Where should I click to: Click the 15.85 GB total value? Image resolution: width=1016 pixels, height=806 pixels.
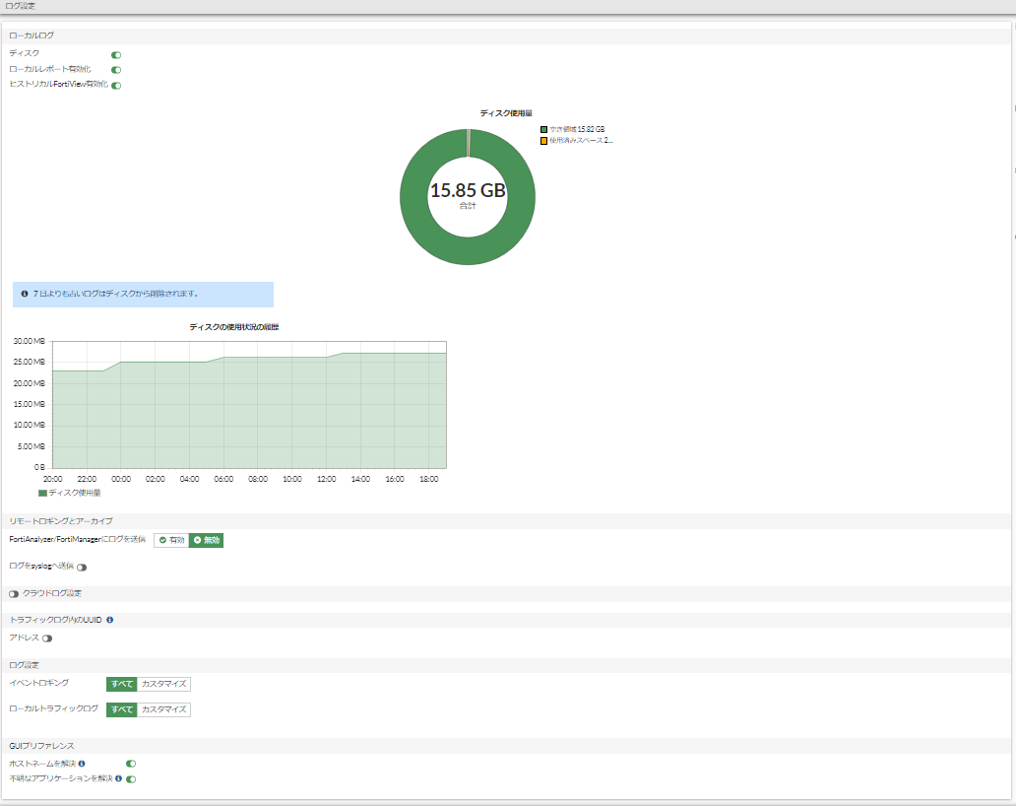pyautogui.click(x=468, y=190)
